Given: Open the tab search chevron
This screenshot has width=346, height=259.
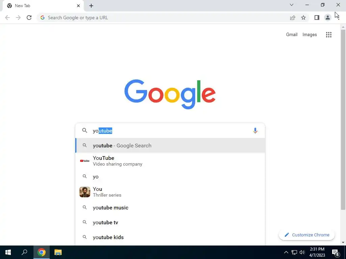Looking at the screenshot, I should [x=292, y=5].
